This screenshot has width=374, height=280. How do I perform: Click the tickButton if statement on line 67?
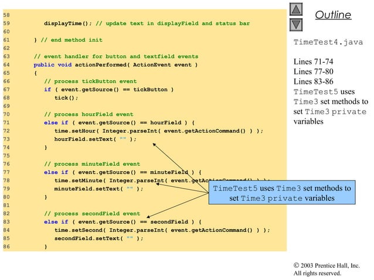tap(109, 90)
